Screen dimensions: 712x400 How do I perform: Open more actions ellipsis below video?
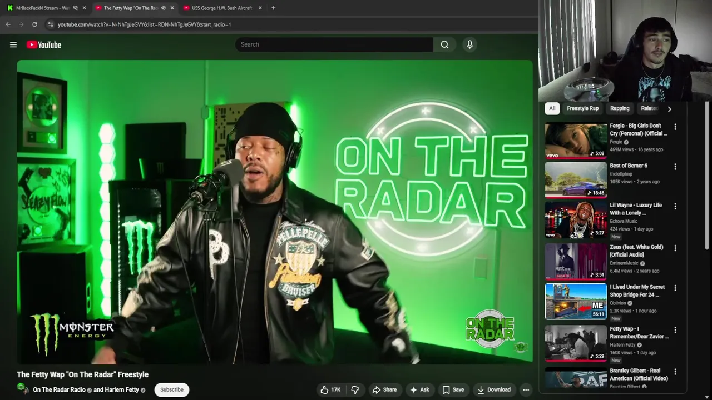[526, 389]
